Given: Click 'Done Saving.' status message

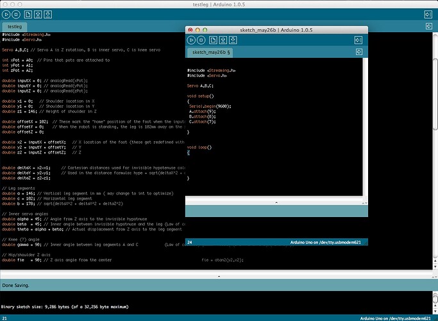Looking at the screenshot, I should click(x=15, y=286).
